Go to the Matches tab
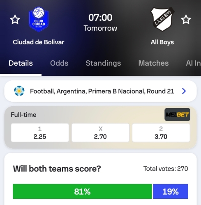 [x=153, y=63]
